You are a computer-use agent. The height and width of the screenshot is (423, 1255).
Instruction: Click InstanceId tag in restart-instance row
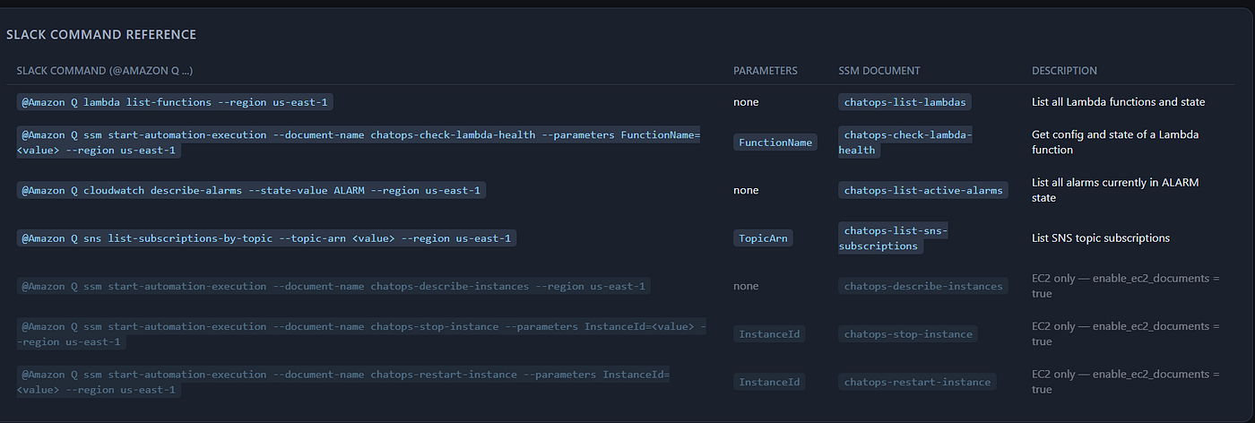[x=769, y=383]
